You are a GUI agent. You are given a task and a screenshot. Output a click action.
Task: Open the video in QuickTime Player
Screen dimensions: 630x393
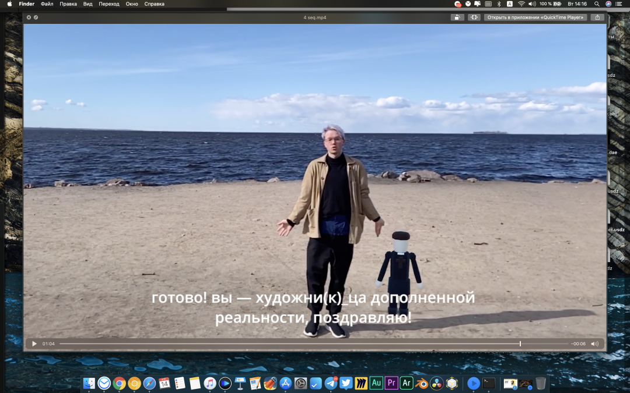point(535,17)
